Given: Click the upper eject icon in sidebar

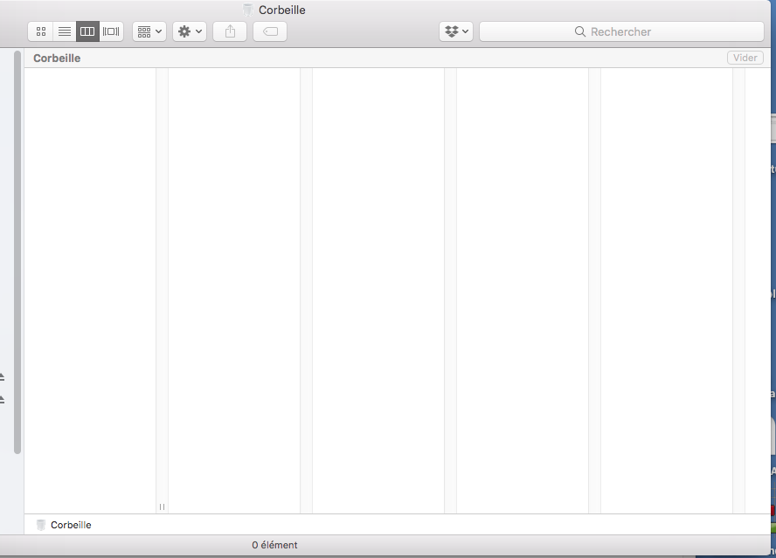Looking at the screenshot, I should tap(2, 377).
